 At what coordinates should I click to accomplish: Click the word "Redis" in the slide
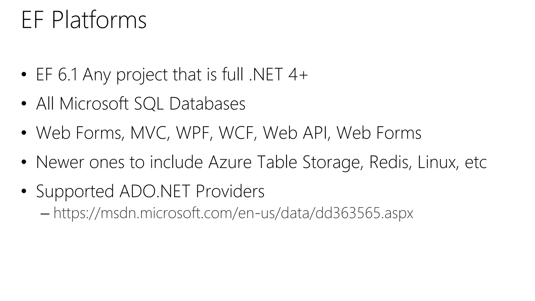point(390,162)
